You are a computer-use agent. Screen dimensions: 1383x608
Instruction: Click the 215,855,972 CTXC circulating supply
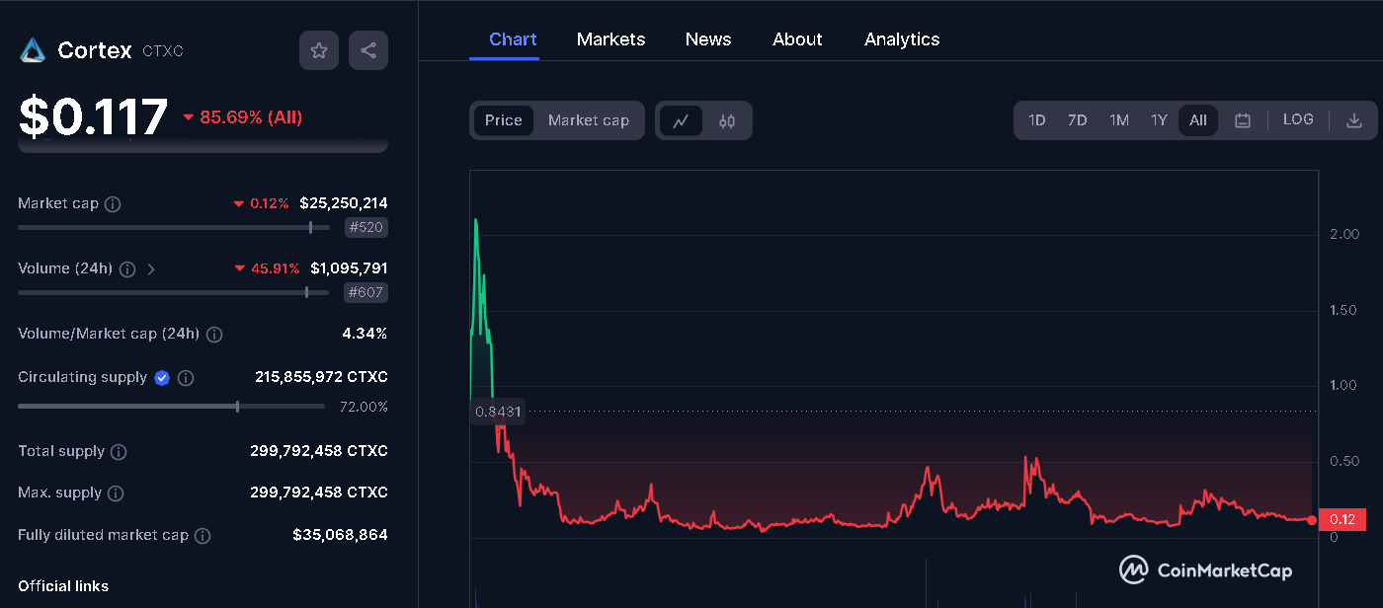point(321,377)
